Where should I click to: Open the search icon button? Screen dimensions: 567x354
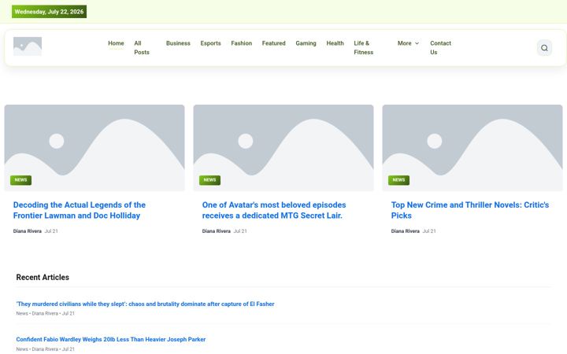point(544,48)
